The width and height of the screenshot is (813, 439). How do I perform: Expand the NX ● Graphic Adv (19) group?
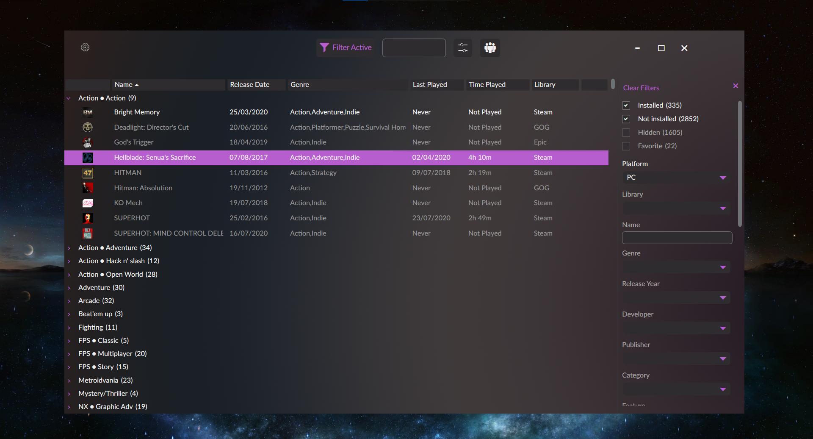click(x=69, y=407)
